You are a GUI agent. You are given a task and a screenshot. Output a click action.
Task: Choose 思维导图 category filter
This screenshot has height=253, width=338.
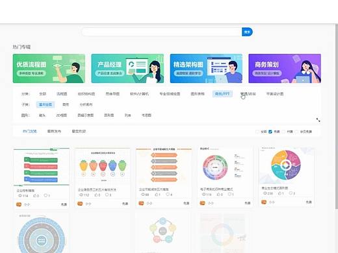112,94
